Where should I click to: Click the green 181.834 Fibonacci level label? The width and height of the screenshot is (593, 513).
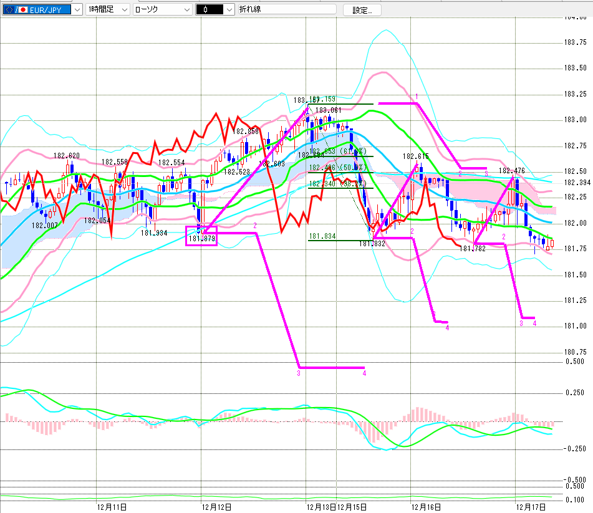tap(322, 236)
